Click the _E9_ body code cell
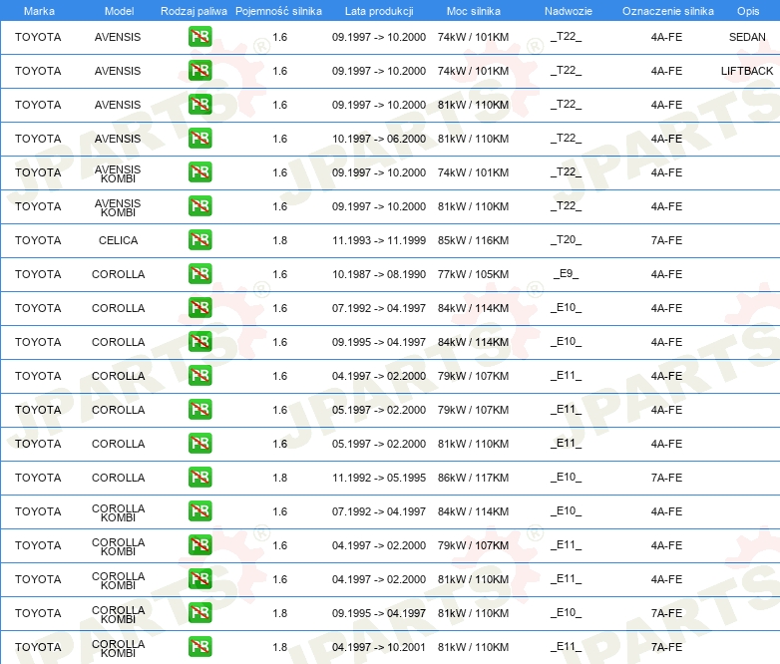Screen dimensions: 780x664 (567, 273)
